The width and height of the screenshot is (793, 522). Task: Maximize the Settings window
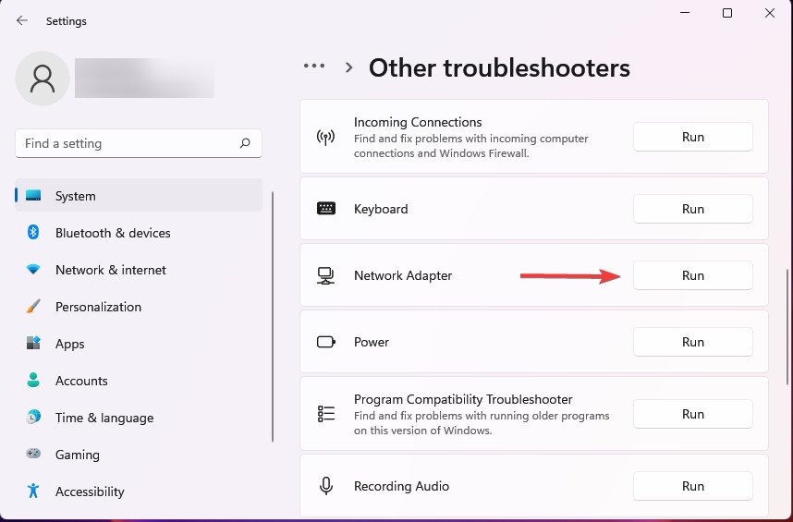(727, 13)
